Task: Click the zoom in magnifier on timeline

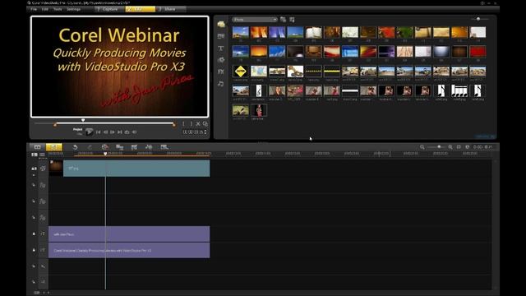Action: tap(450, 147)
